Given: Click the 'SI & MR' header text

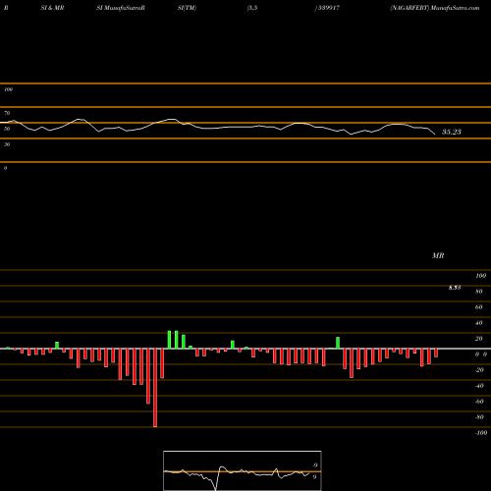Looking at the screenshot, I should [x=52, y=8].
